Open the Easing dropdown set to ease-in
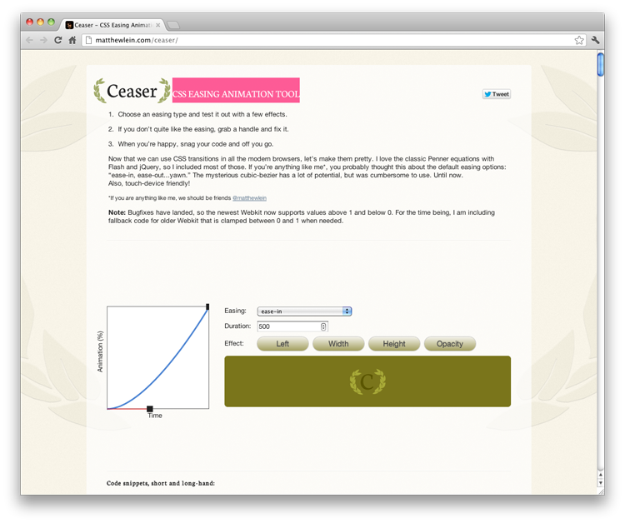The image size is (625, 523). click(304, 311)
